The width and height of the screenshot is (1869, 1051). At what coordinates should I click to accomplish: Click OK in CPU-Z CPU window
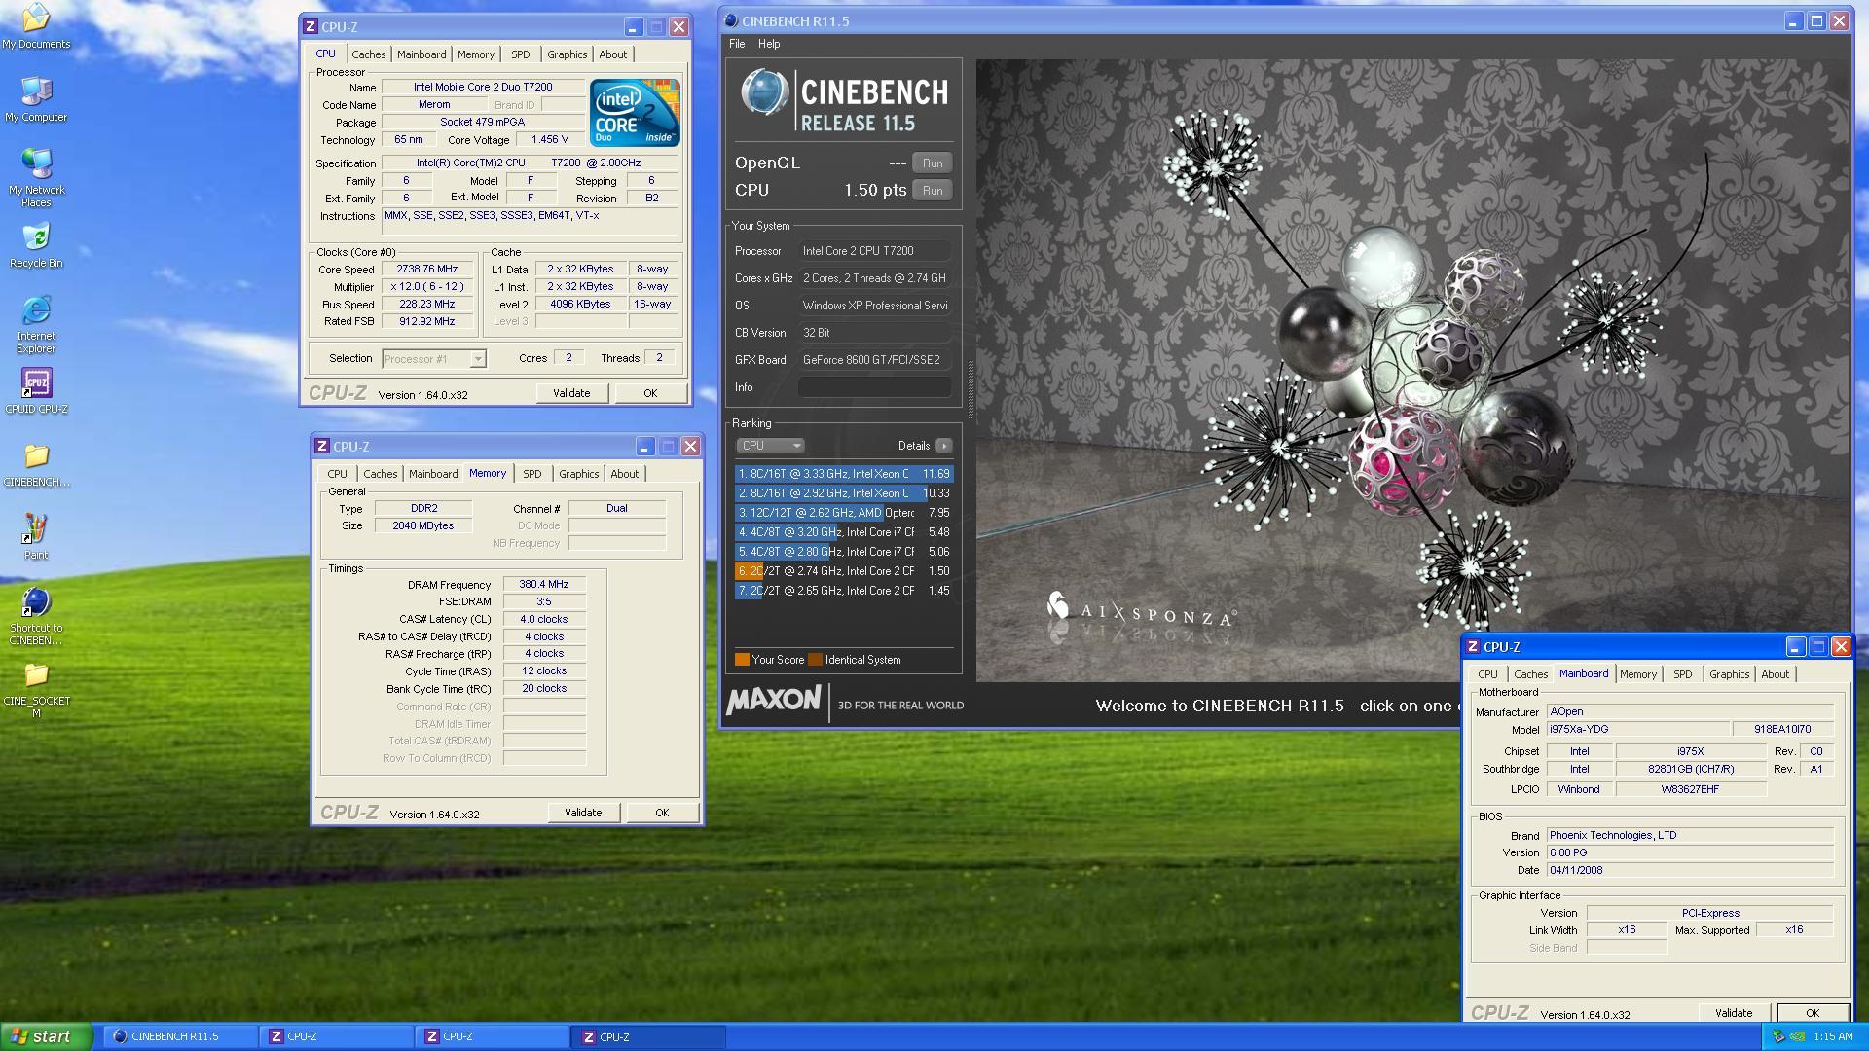pos(650,393)
